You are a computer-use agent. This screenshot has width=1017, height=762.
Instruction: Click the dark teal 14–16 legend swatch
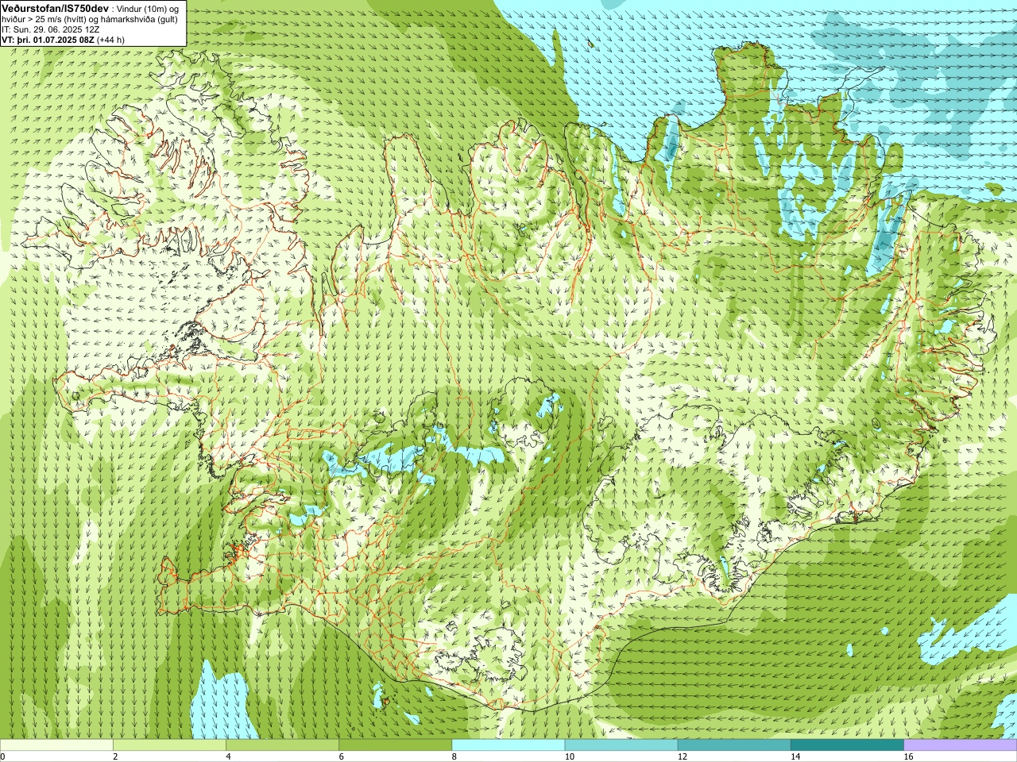pyautogui.click(x=847, y=745)
